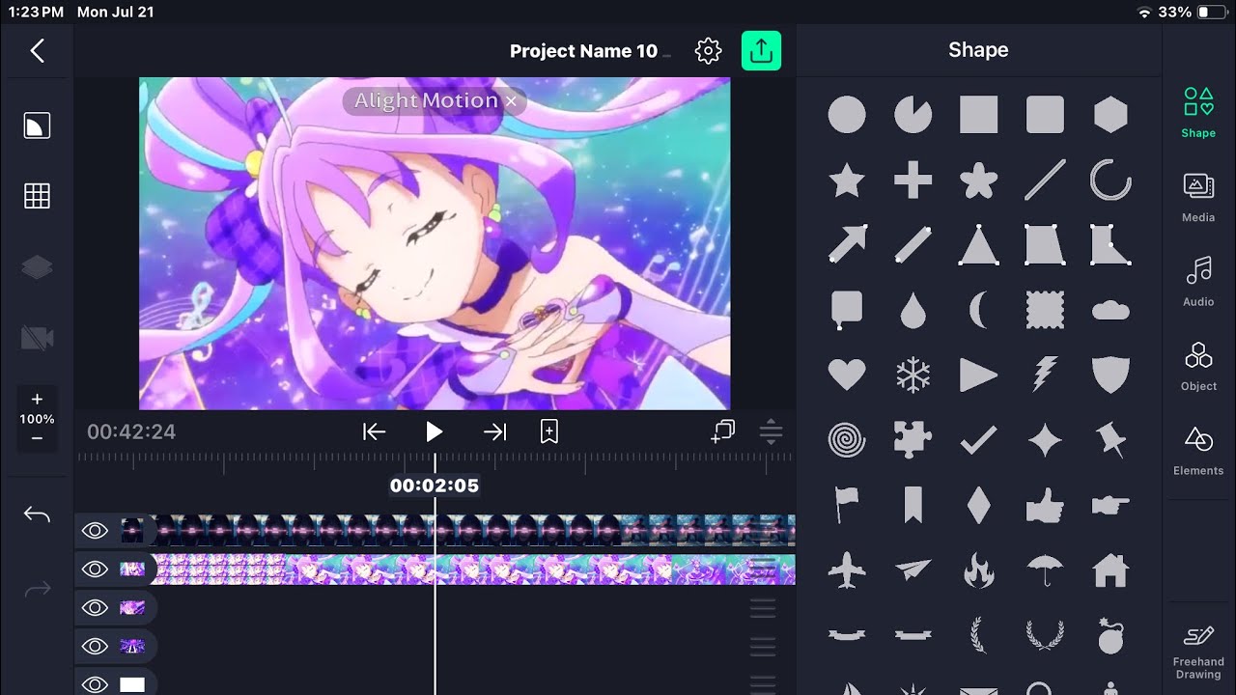Add a square shape

click(x=978, y=114)
